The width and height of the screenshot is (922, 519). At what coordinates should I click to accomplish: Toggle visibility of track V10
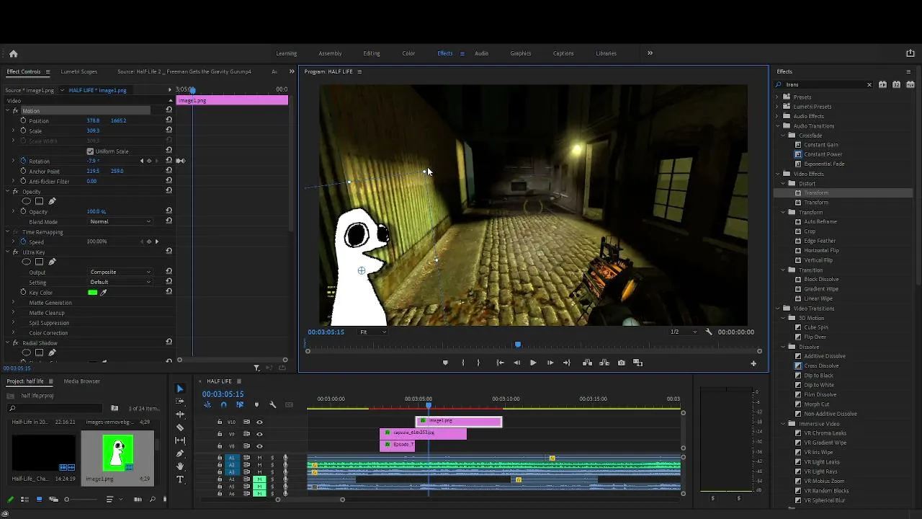259,422
